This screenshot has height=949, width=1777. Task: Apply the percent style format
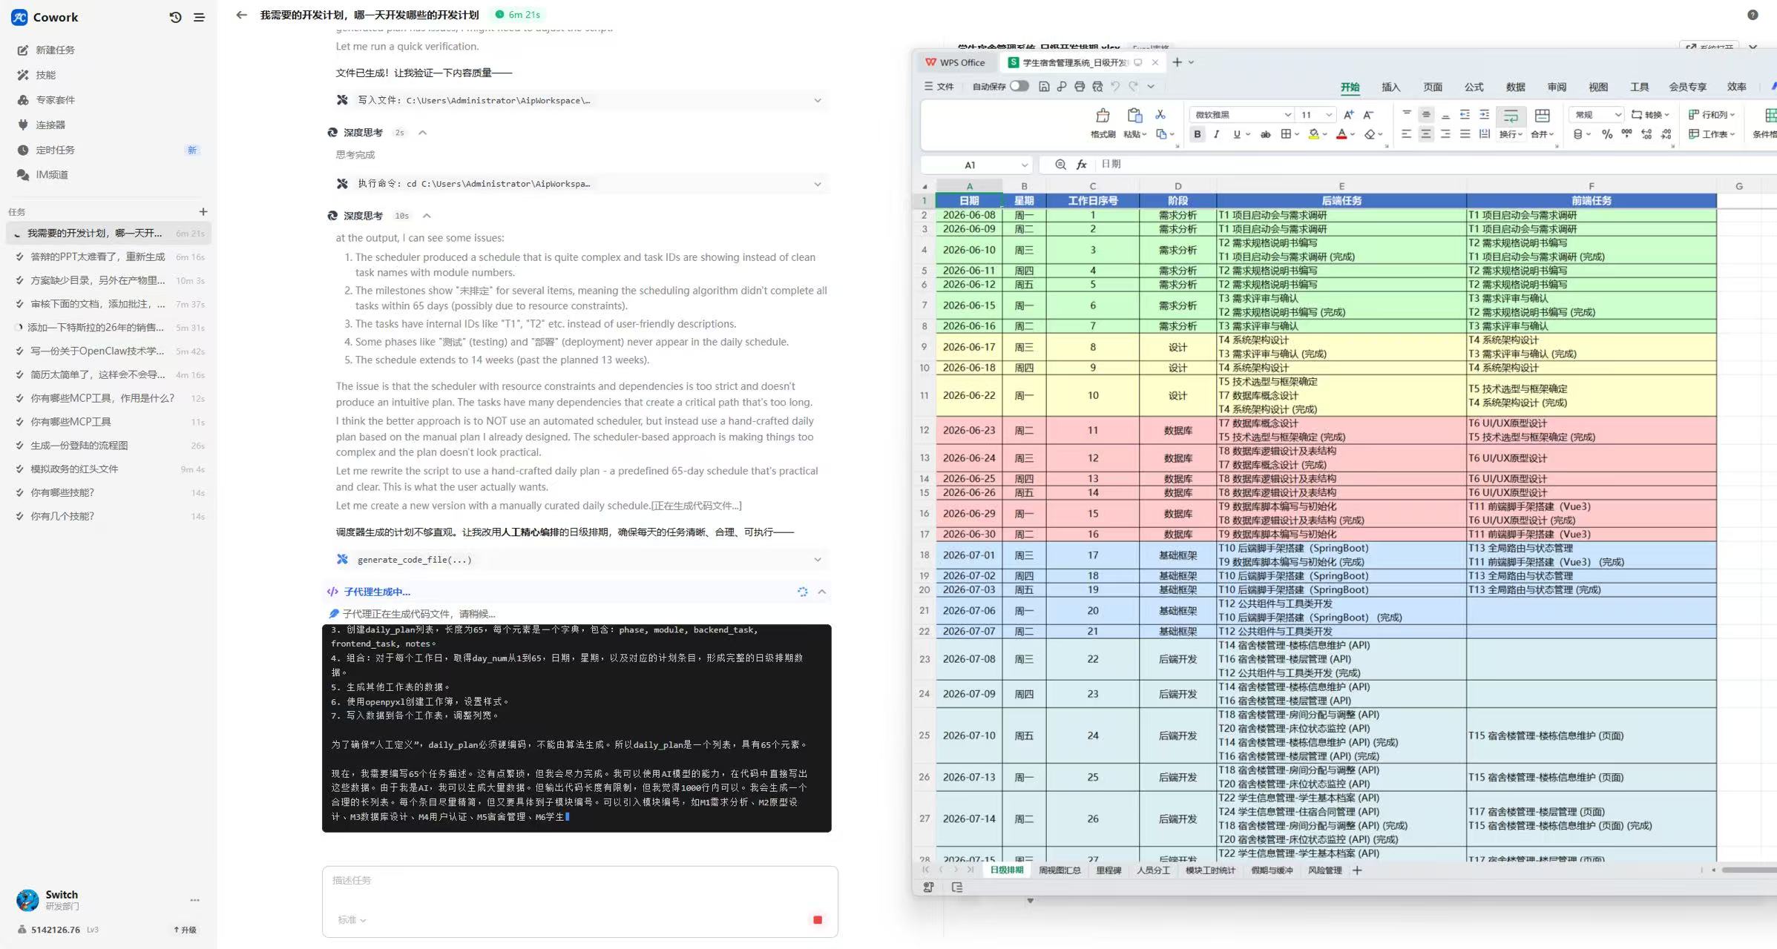1606,134
